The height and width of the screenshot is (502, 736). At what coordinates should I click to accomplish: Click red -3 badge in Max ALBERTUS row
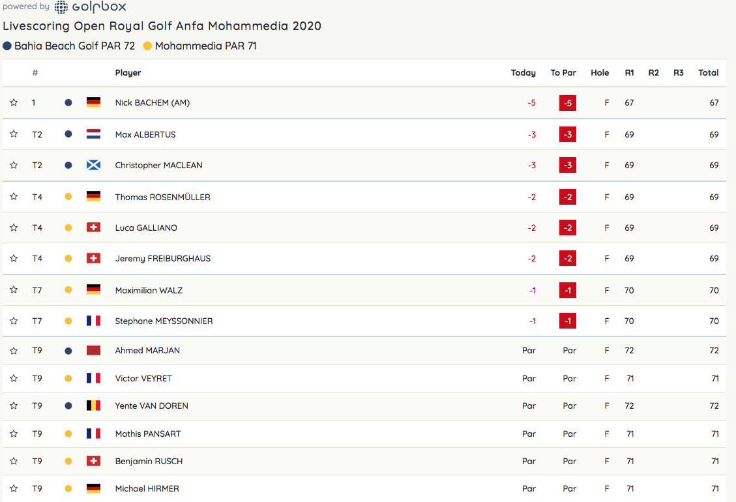568,134
